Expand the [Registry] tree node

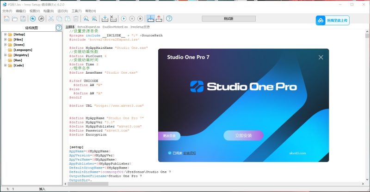pyautogui.click(x=5, y=55)
